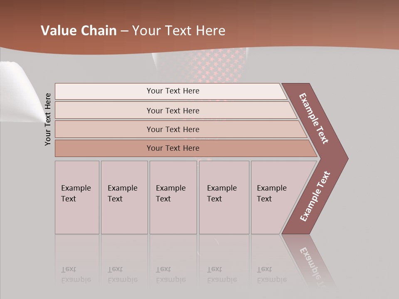Select the leftmost "Example Text" box
399x299 pixels.
click(x=77, y=197)
